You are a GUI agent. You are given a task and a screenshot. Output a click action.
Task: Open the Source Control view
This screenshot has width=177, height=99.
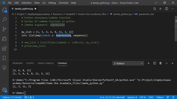point(4,29)
